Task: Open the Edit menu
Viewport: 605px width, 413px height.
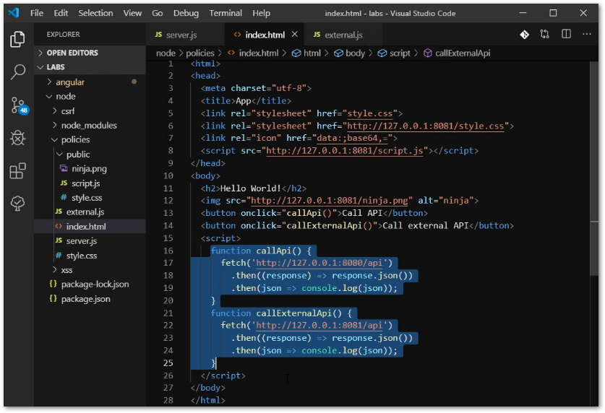Action: (61, 13)
